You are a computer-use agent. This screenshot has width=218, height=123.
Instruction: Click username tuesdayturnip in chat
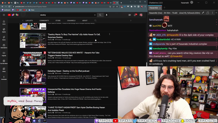(x=160, y=49)
